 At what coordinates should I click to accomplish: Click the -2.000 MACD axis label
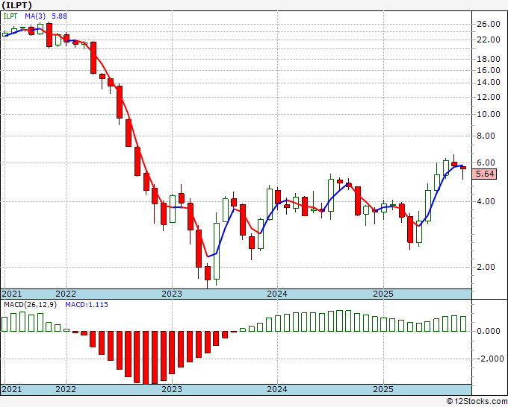click(489, 359)
